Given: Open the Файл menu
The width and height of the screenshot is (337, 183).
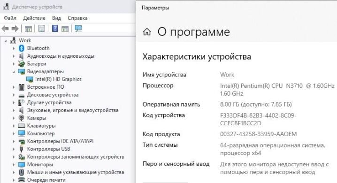Looking at the screenshot, I should pyautogui.click(x=10, y=18).
